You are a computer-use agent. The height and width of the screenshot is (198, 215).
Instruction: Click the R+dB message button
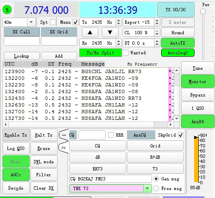coord(155,157)
